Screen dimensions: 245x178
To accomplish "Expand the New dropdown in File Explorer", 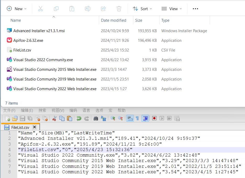I will 16,9.
